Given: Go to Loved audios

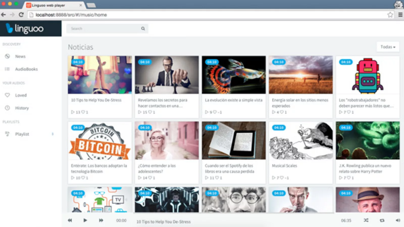Looking at the screenshot, I should pyautogui.click(x=21, y=95).
